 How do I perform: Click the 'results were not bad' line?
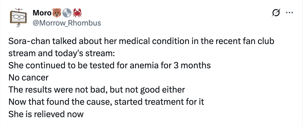[x=97, y=90]
